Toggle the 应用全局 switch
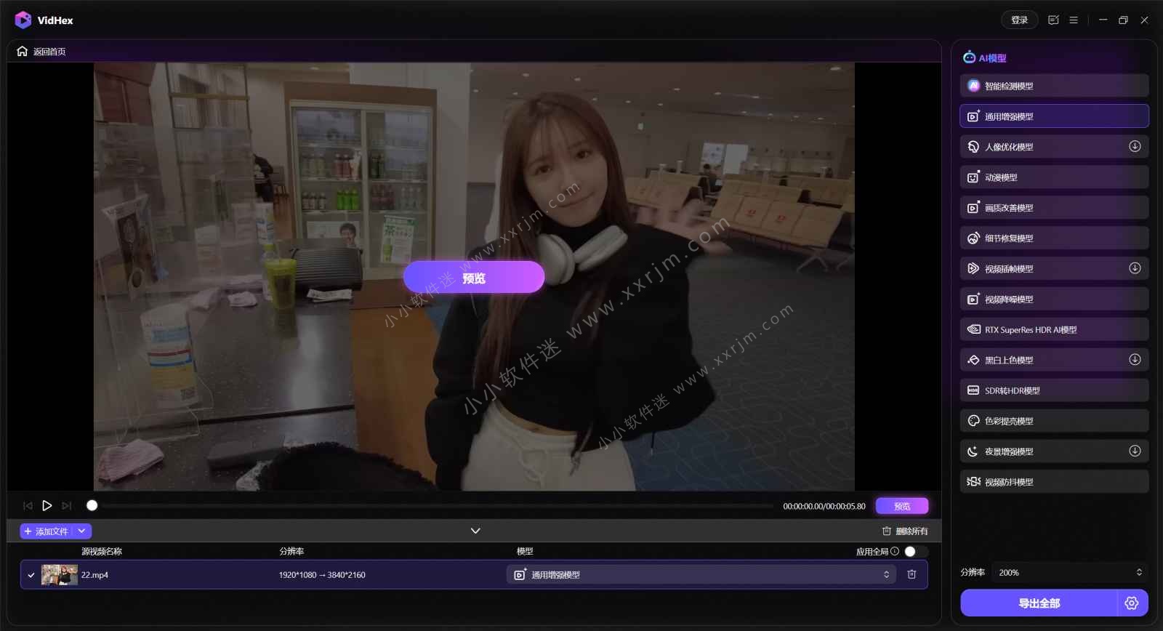 click(915, 552)
